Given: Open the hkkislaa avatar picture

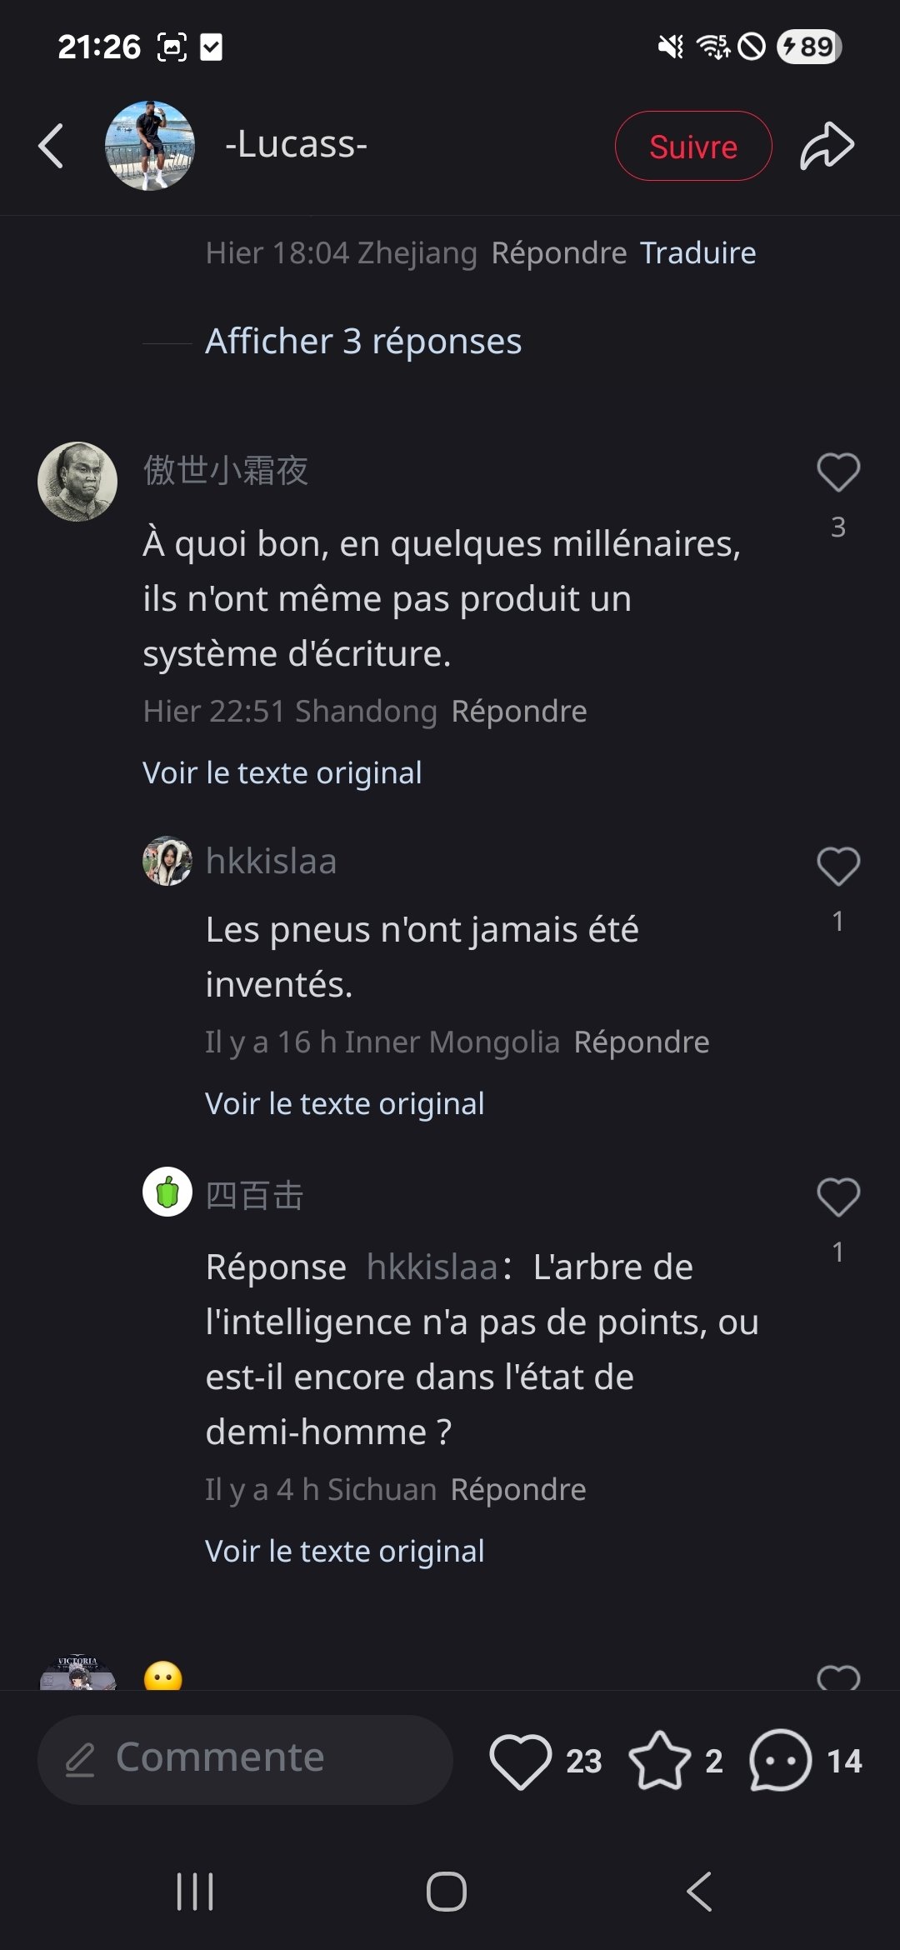Looking at the screenshot, I should point(167,861).
